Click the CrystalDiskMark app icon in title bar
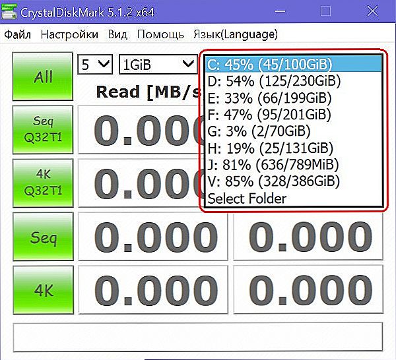 (9, 12)
